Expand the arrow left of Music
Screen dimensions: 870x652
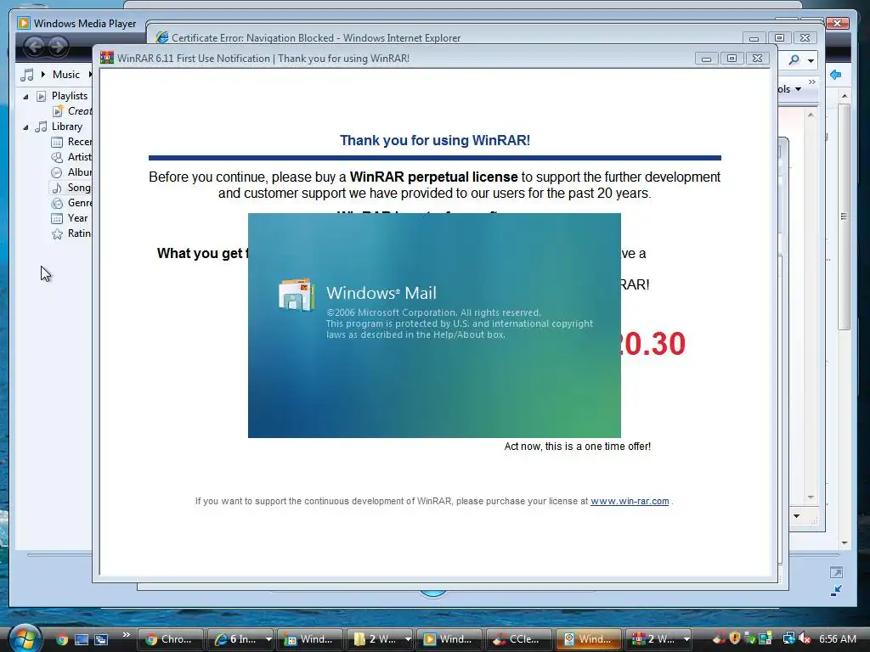[x=42, y=75]
